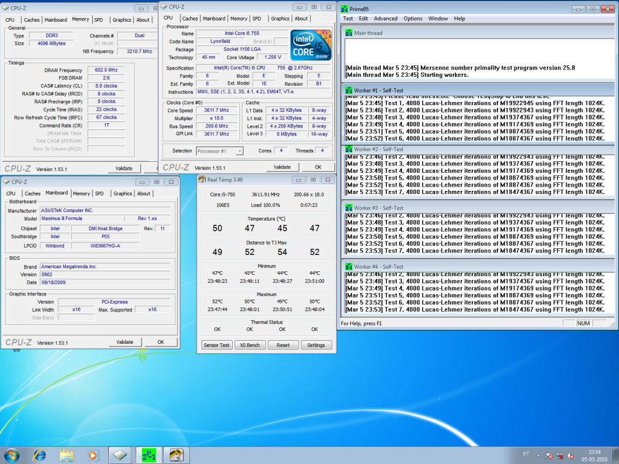Click the Main thread window icon in Prime95

coord(348,33)
